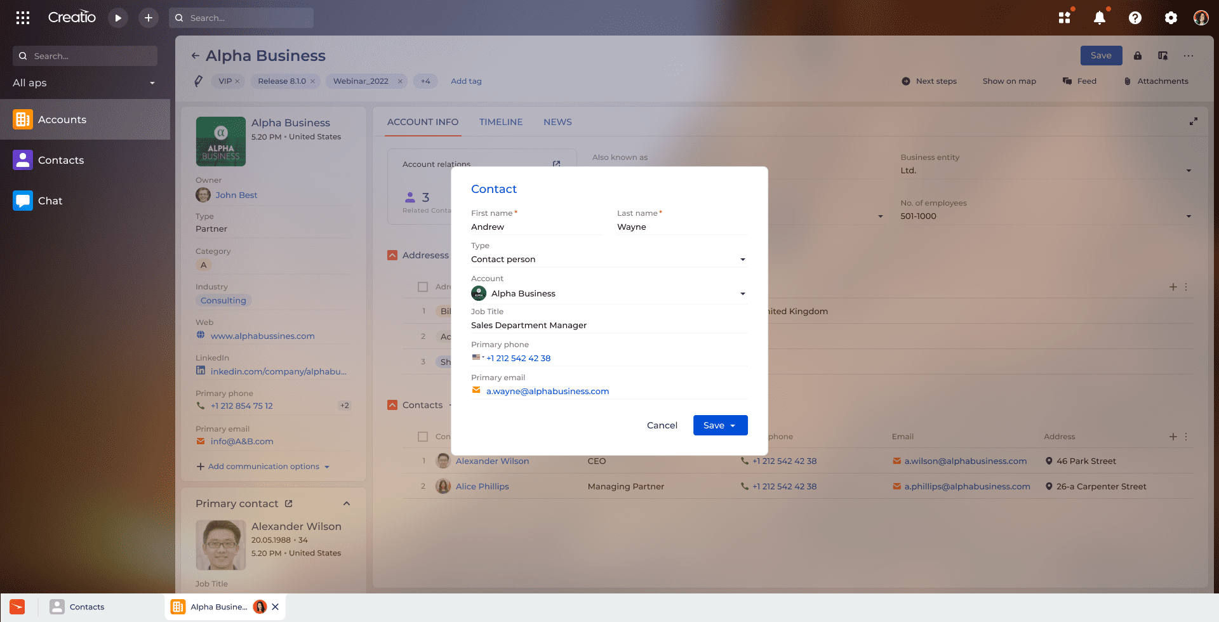Open the Business entity dropdown

point(1189,171)
